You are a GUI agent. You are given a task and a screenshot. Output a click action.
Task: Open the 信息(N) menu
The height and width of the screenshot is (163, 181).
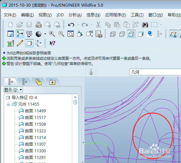[93, 15]
